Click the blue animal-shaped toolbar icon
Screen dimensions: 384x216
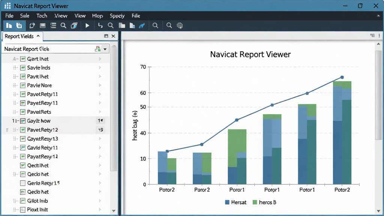pos(142,25)
